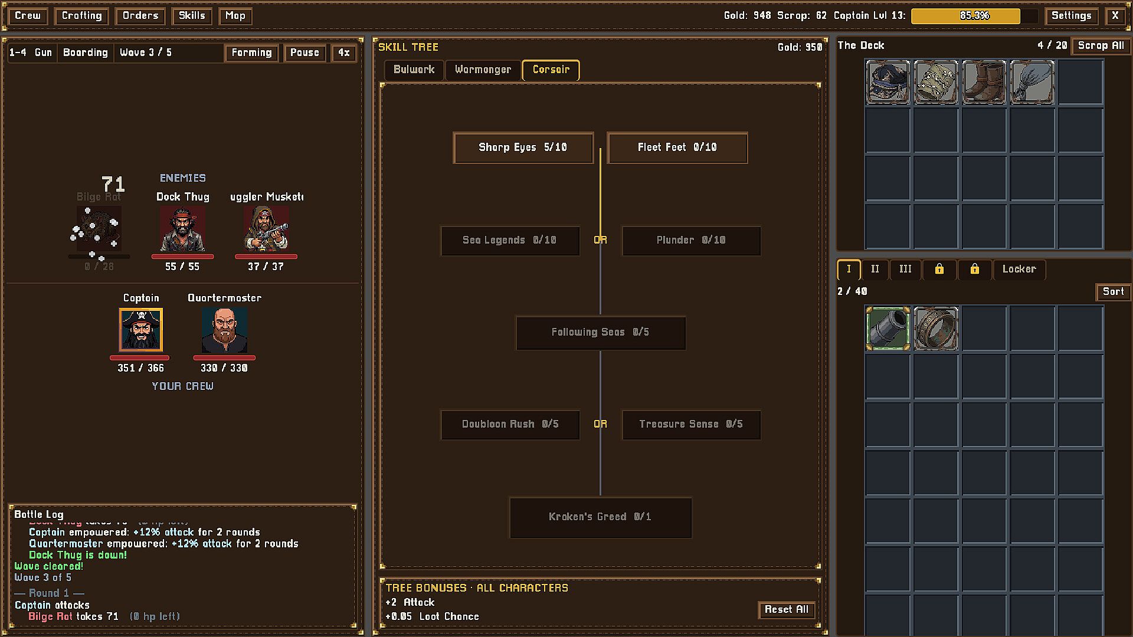The width and height of the screenshot is (1133, 637).
Task: Click the Treasure Sense skill node
Action: 691,425
